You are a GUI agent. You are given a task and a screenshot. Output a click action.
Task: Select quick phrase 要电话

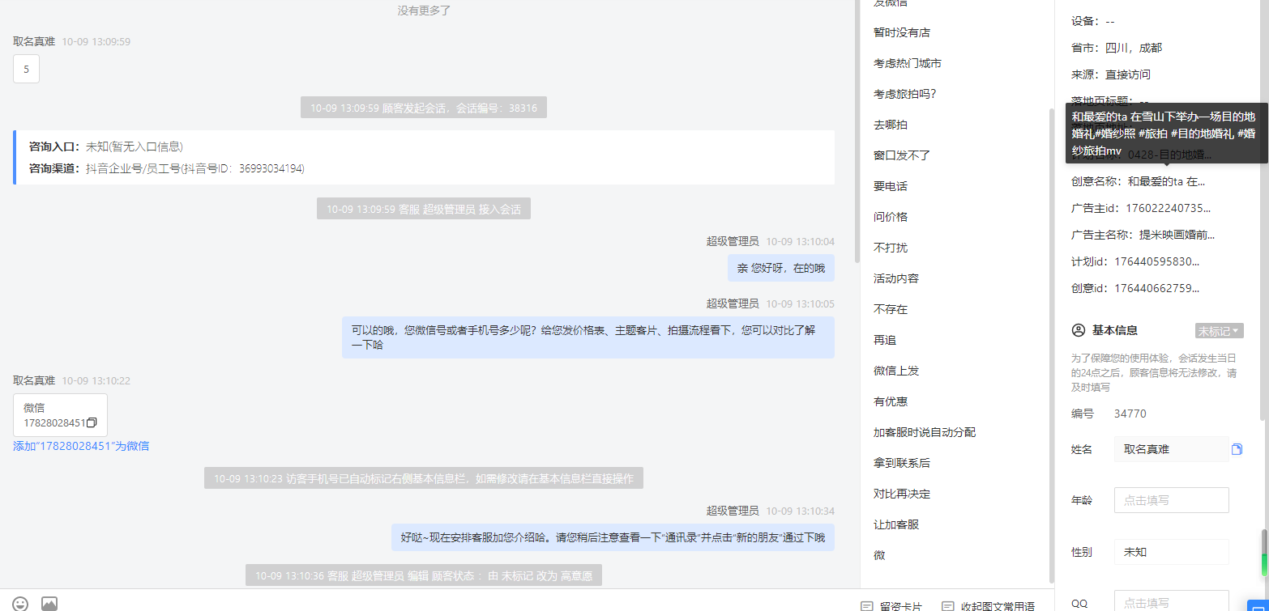(x=890, y=186)
